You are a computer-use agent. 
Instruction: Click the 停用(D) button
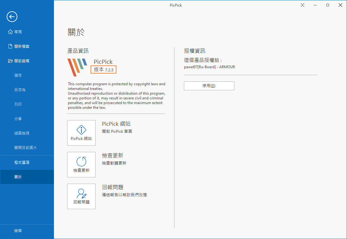point(209,86)
